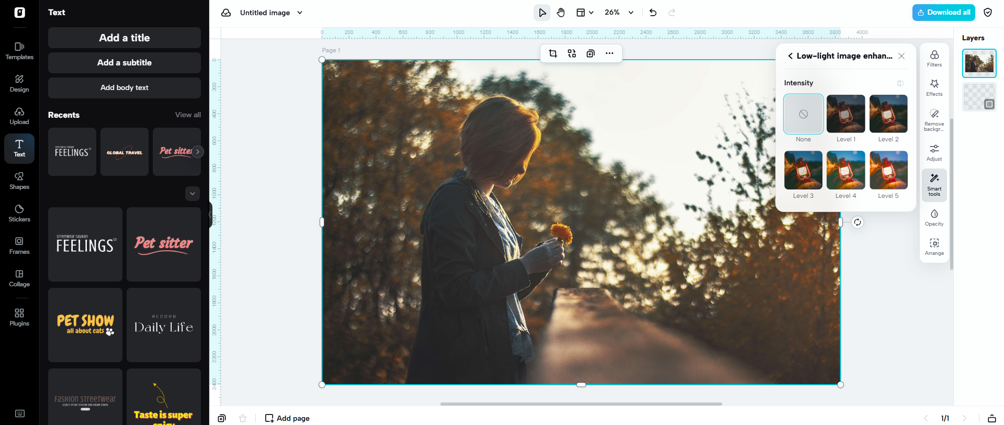Open the Opacity control
Image resolution: width=1004 pixels, height=425 pixels.
934,217
